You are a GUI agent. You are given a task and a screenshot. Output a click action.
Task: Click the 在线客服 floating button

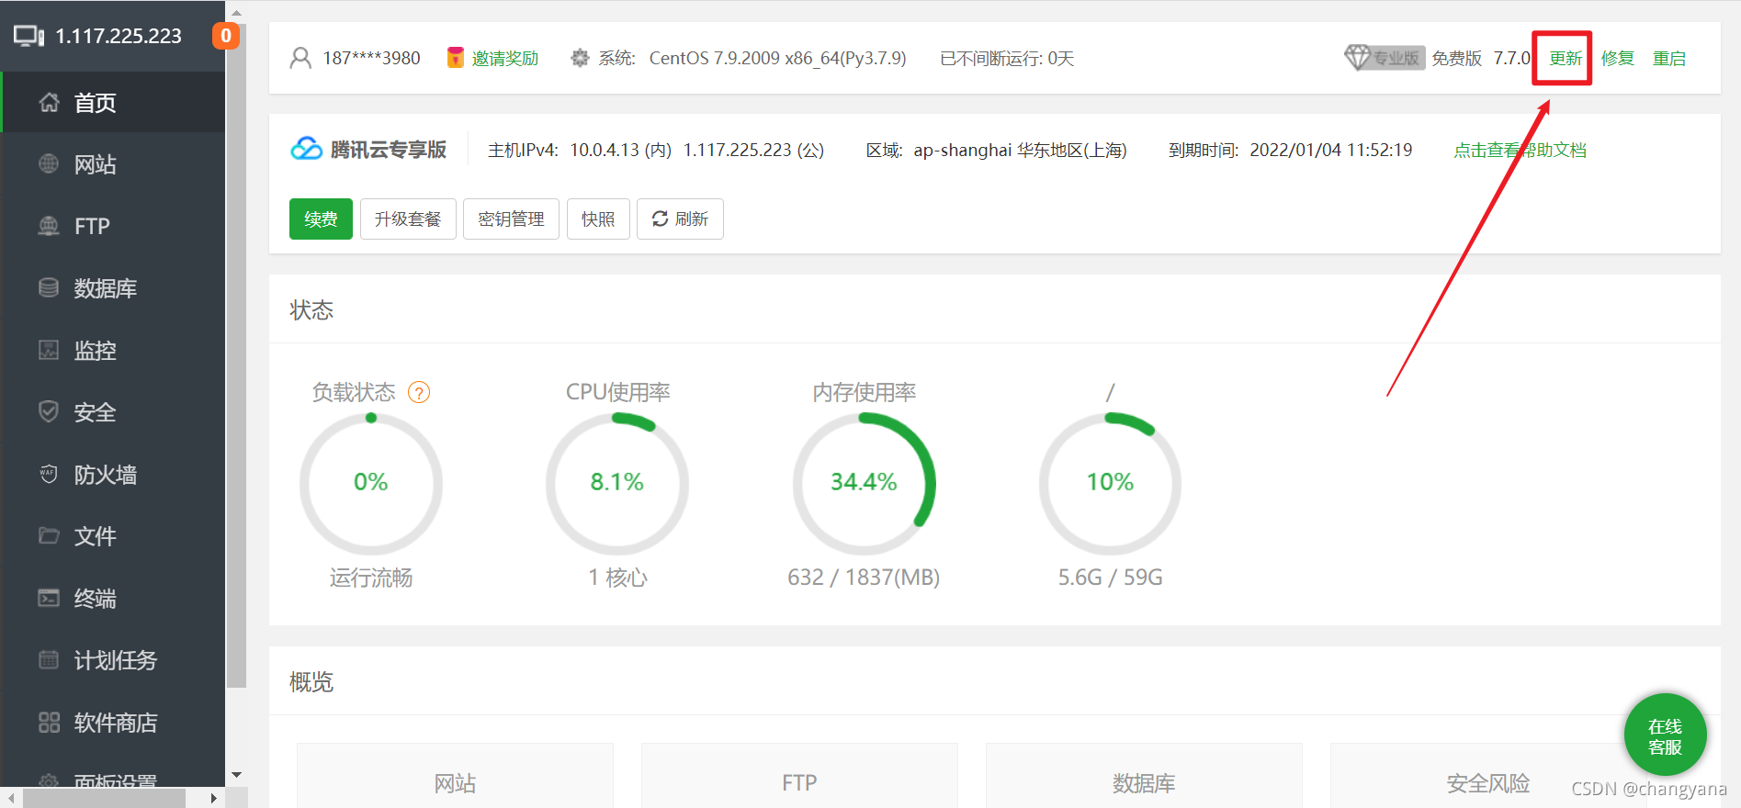pos(1665,735)
